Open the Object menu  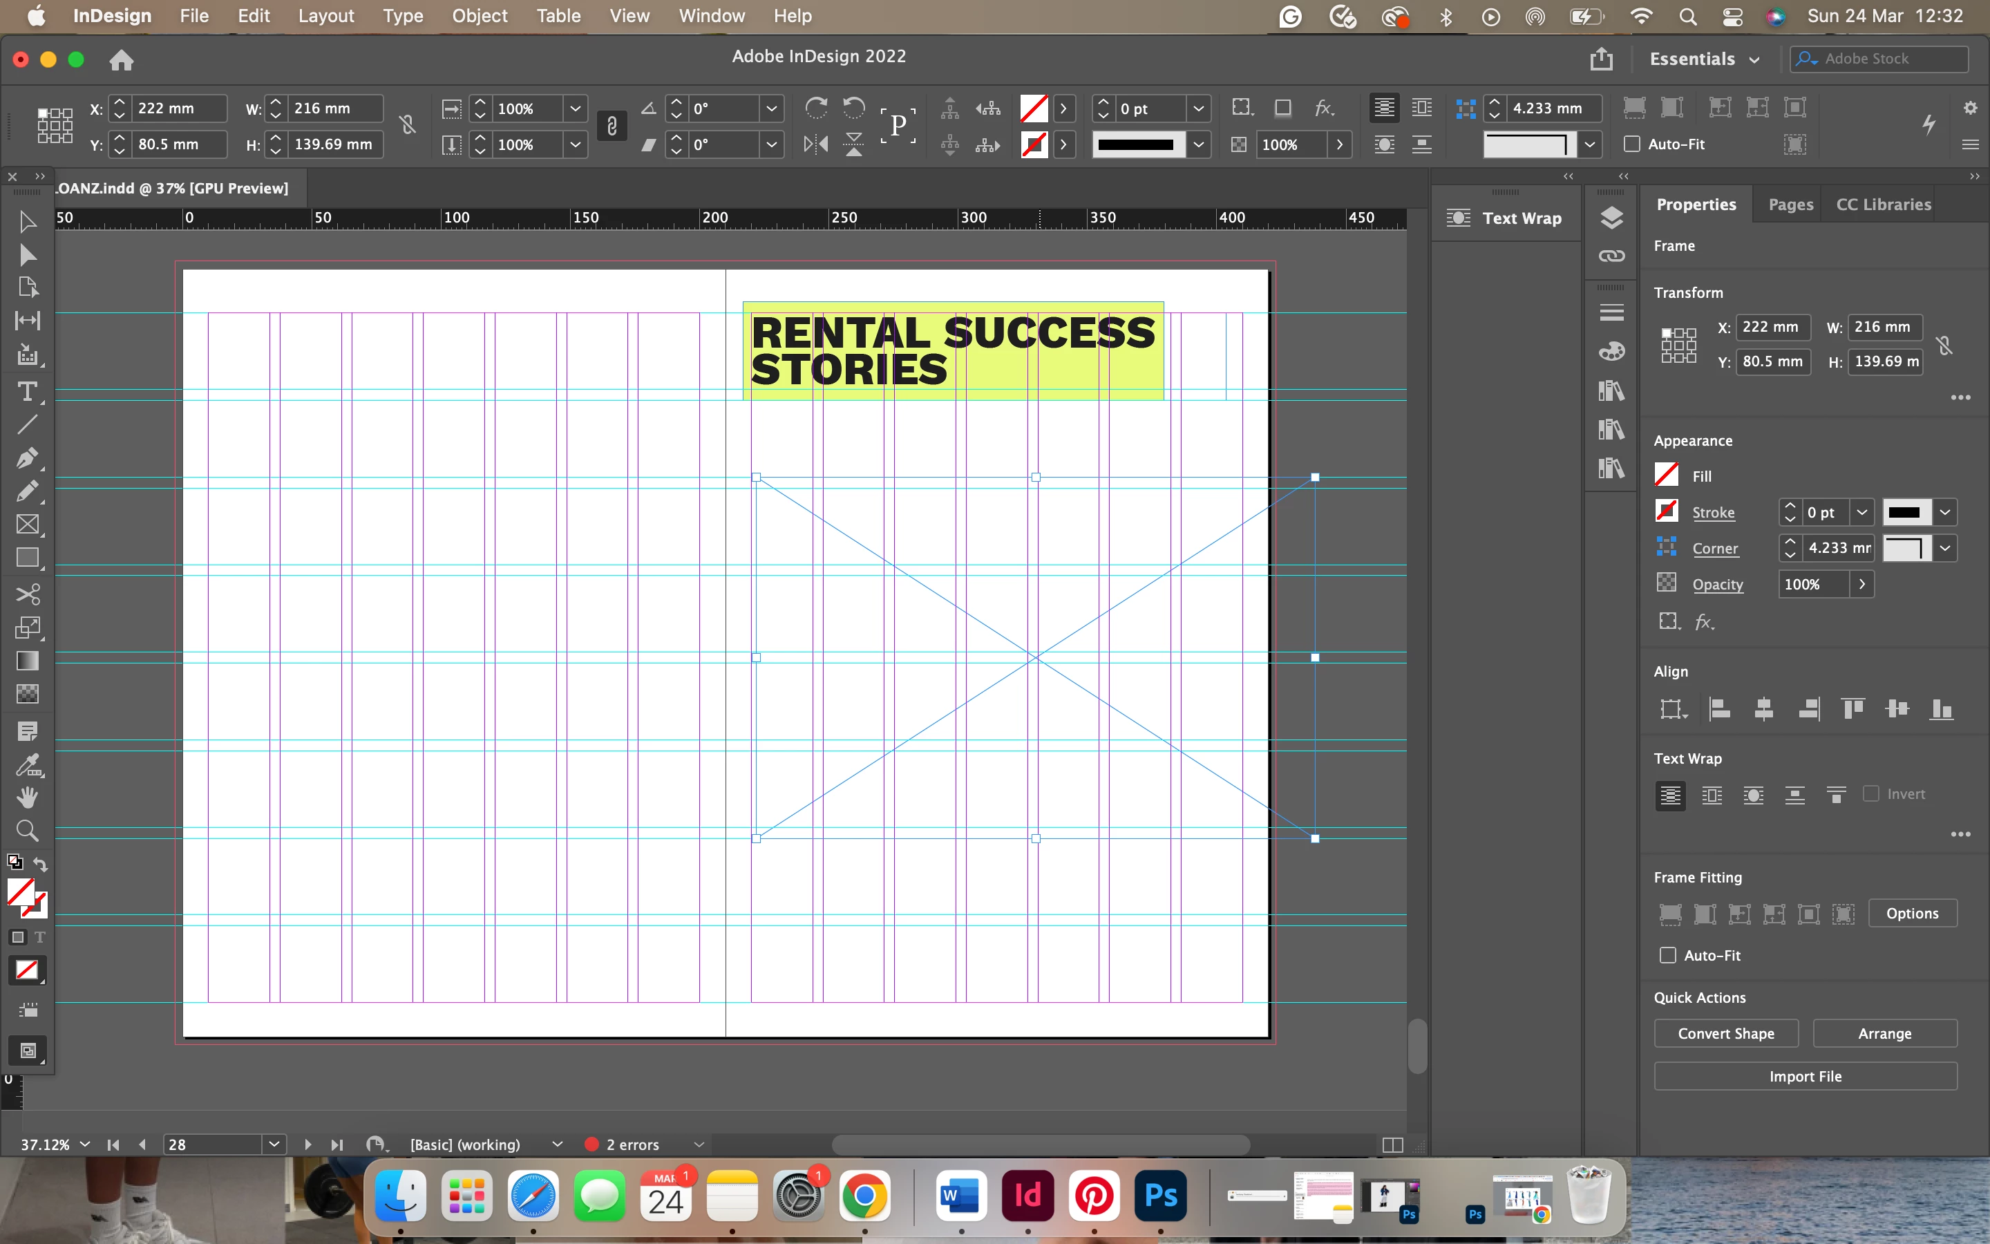[x=480, y=16]
